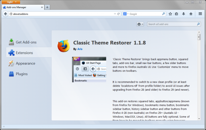206x130 pixels.
Task: Click the scroll down arrow of details pane
Action: tap(199, 119)
